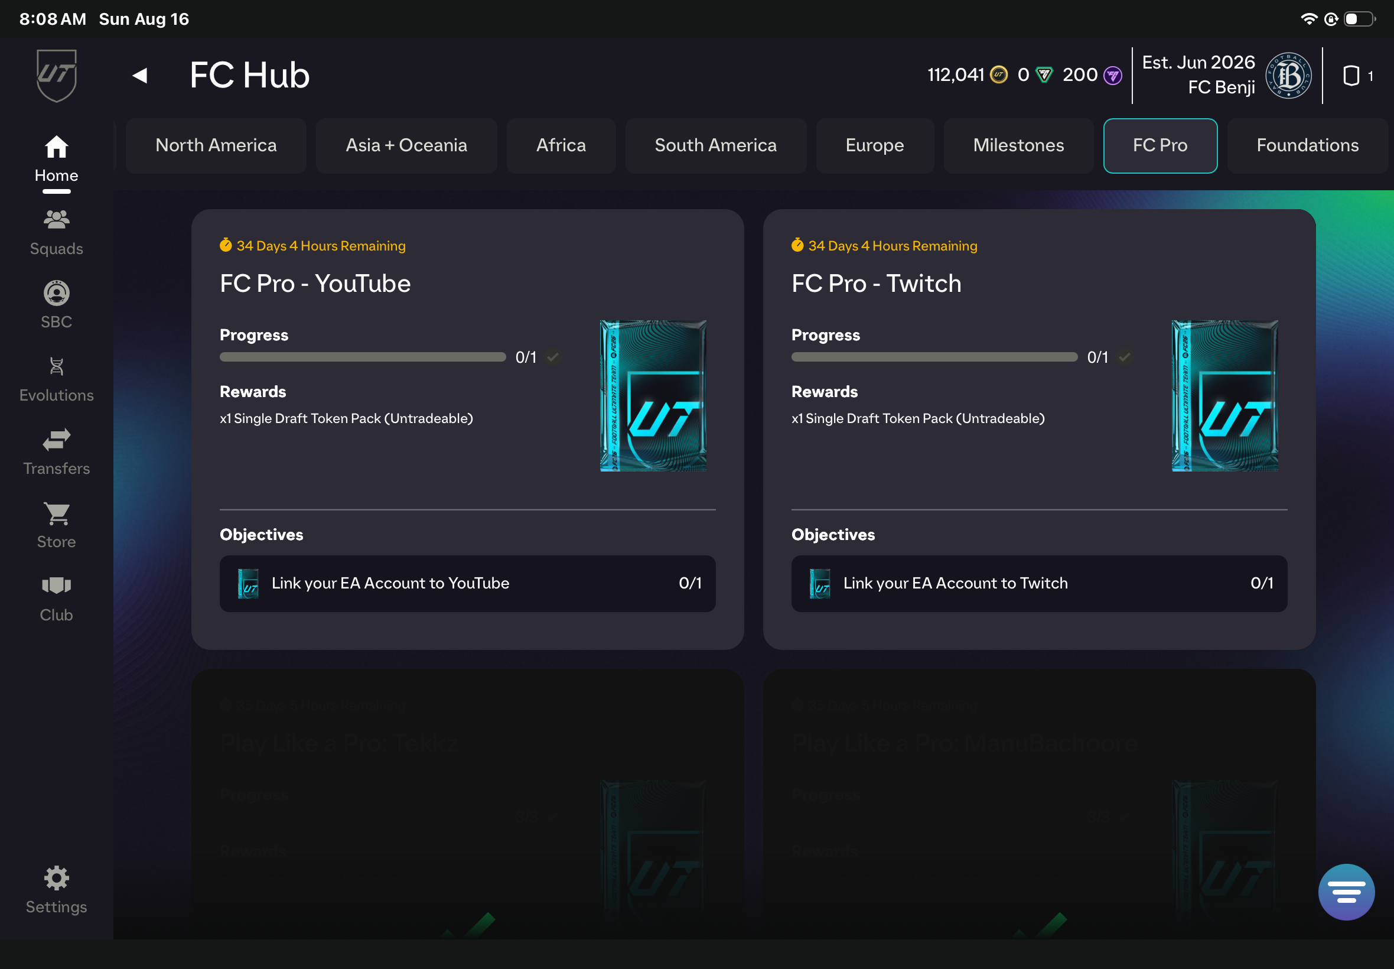The image size is (1394, 969).
Task: Open the SBC section
Action: [57, 305]
